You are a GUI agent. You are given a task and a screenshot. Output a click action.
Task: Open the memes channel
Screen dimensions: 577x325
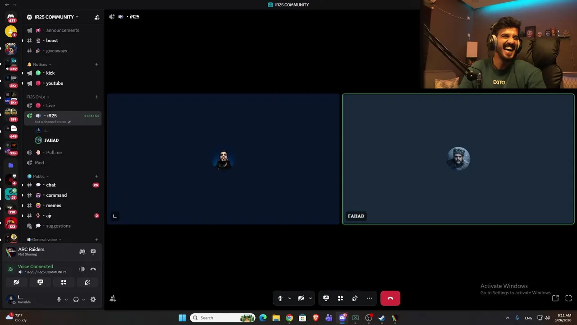pyautogui.click(x=62, y=205)
